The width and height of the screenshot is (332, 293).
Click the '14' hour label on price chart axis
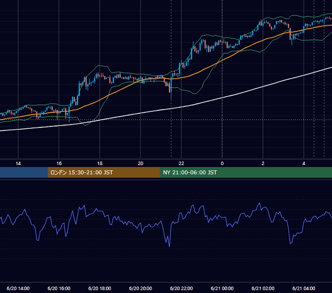tap(18, 164)
